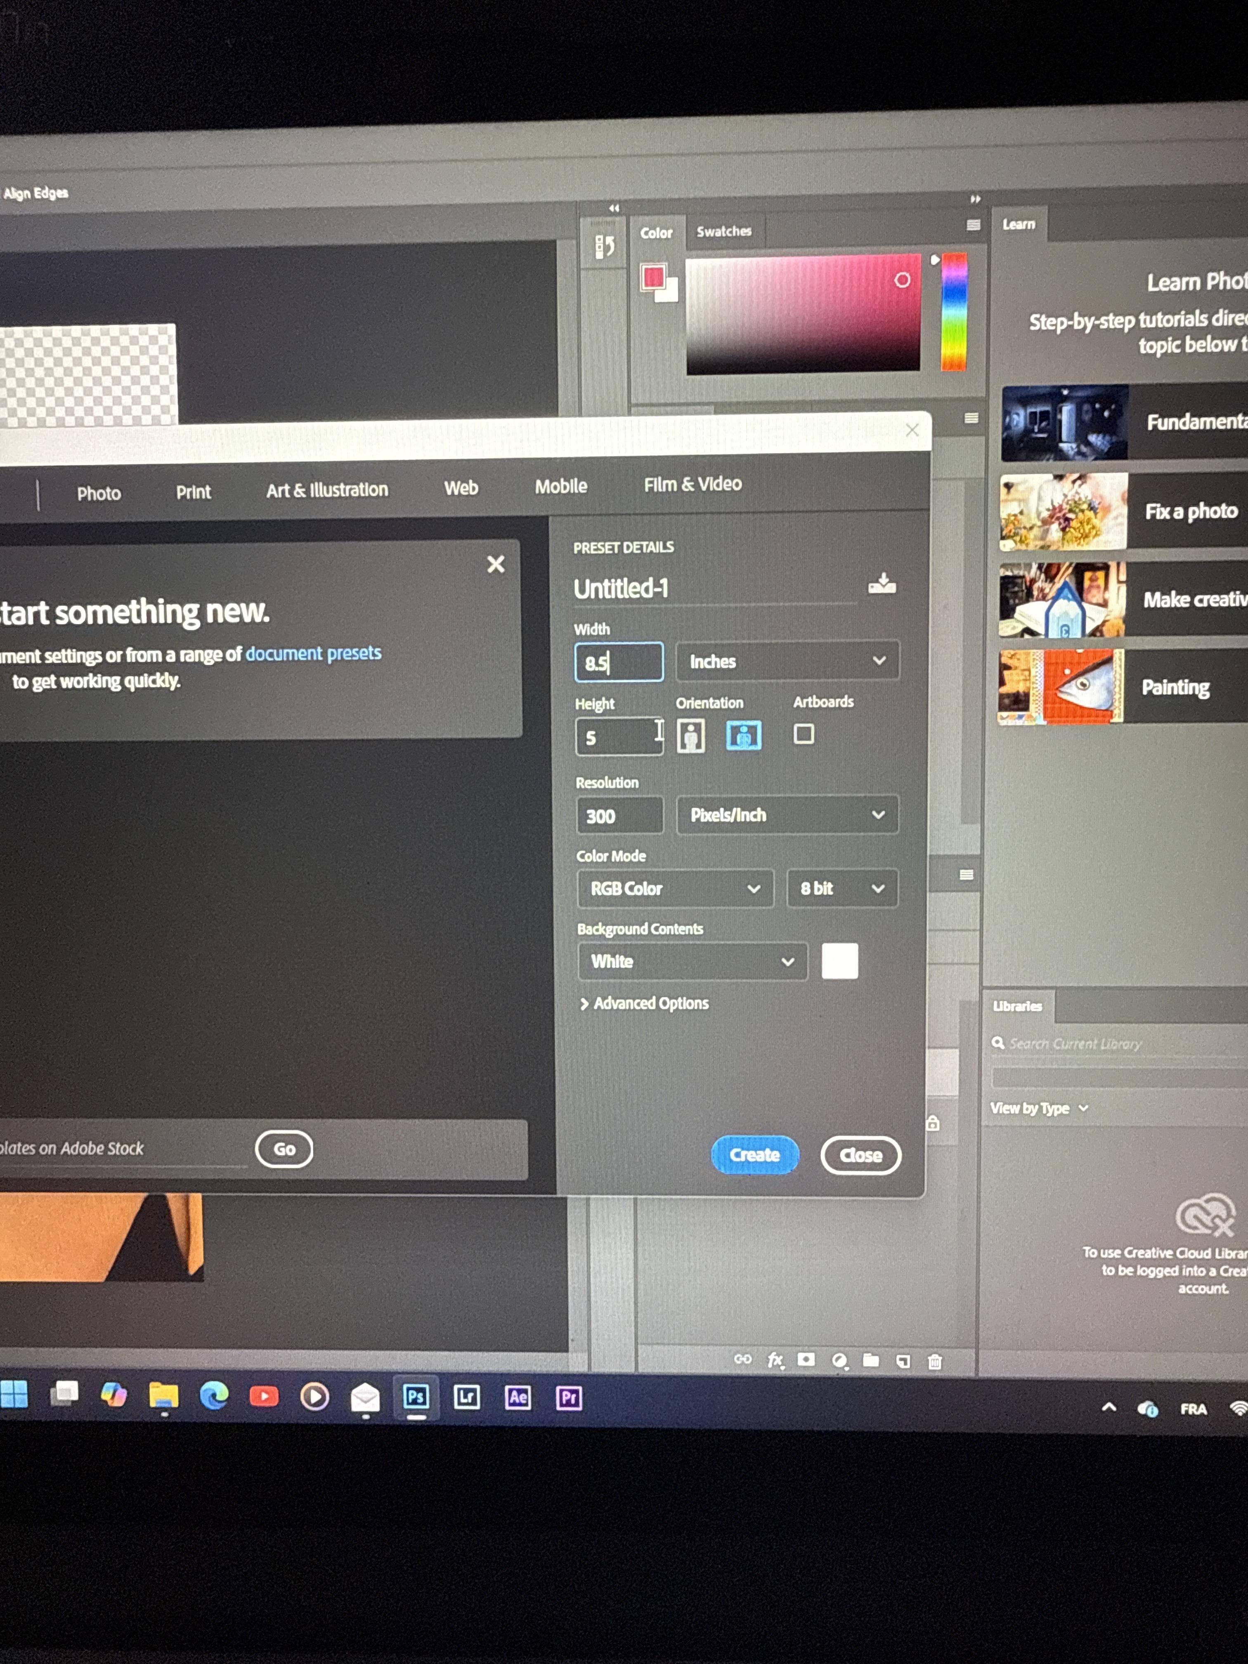The image size is (1248, 1664).
Task: Click the layer effects fx icon
Action: tap(775, 1360)
